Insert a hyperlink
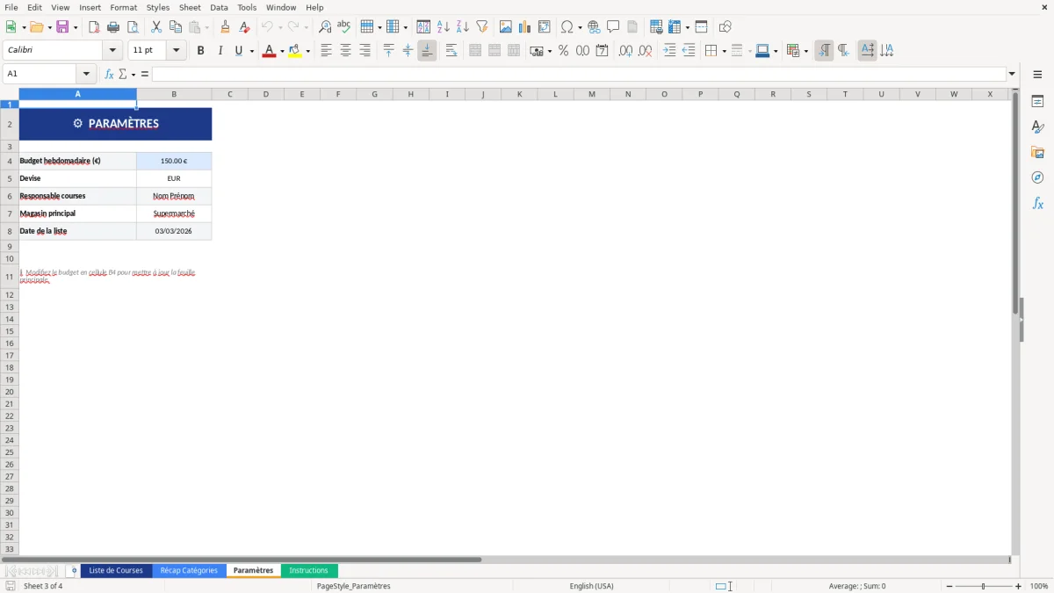The height and width of the screenshot is (593, 1054). (x=594, y=26)
